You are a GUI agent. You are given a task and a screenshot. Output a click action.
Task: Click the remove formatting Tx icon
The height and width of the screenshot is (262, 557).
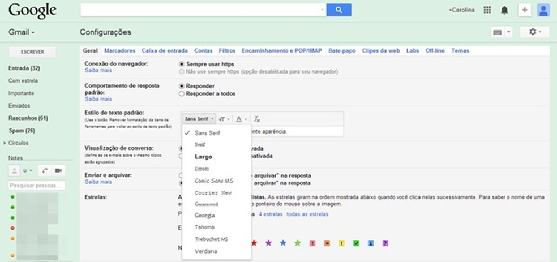coord(257,119)
